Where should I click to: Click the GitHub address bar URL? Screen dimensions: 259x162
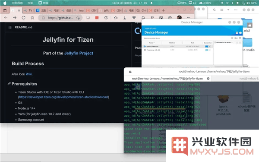coord(60,18)
